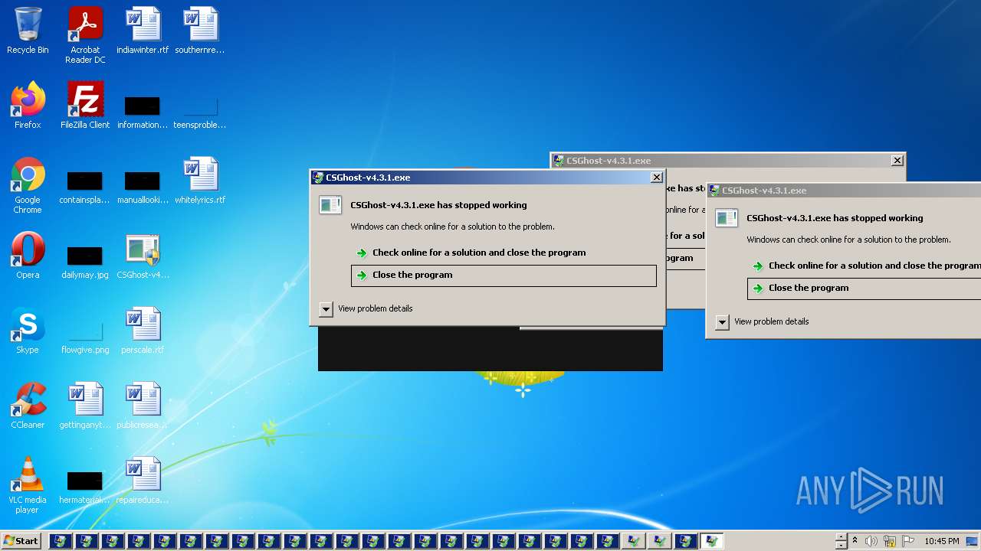Select the indiawinter.rtf document icon
The height and width of the screenshot is (551, 981).
(x=143, y=31)
